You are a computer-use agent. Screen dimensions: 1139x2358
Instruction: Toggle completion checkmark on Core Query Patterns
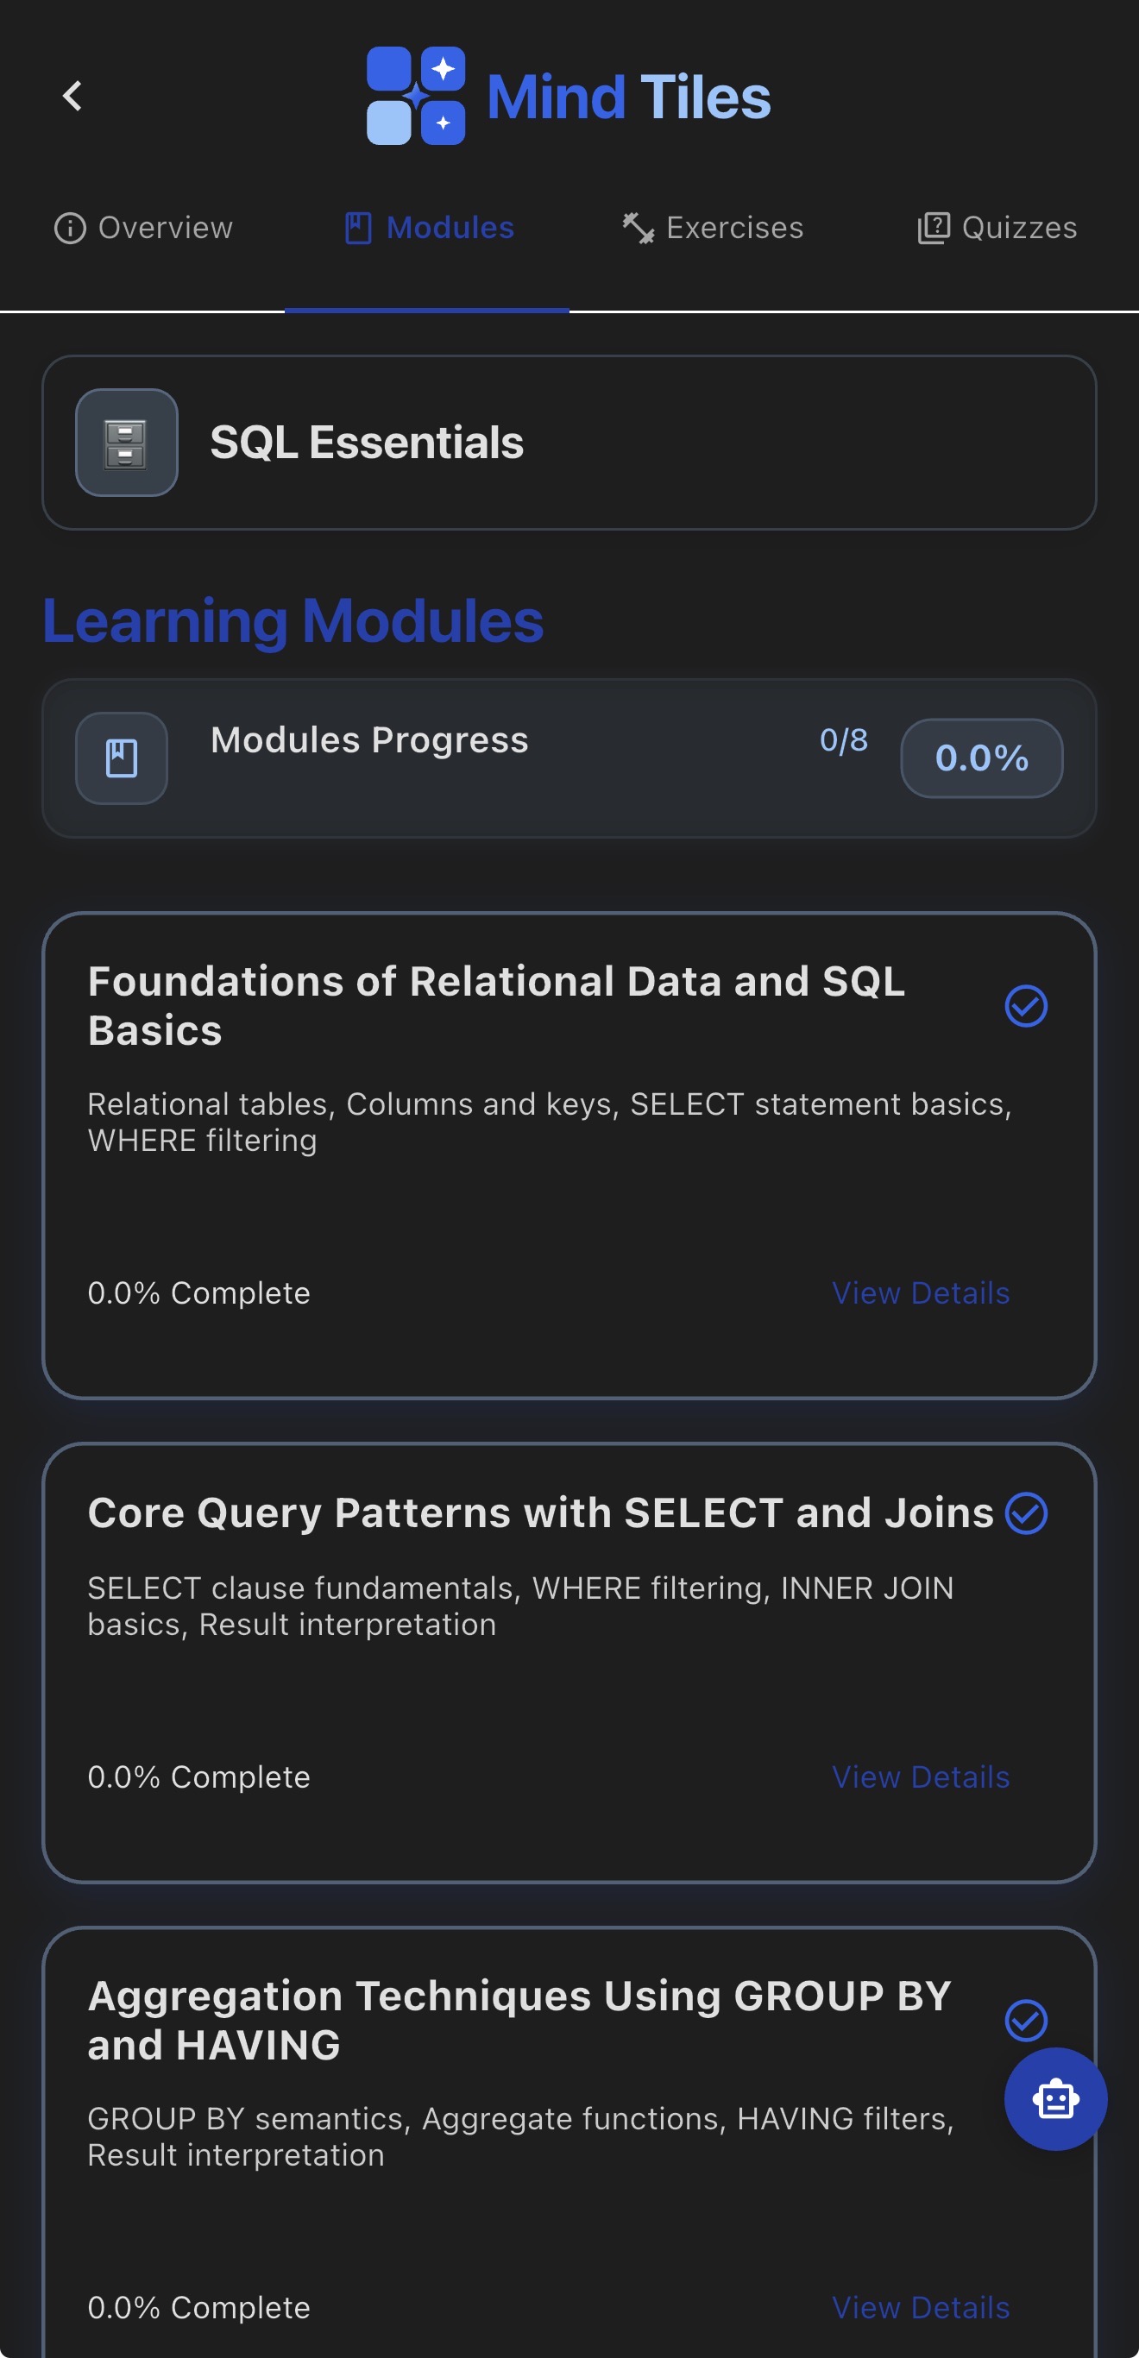pos(1026,1513)
